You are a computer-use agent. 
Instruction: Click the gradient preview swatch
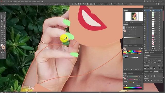click(125, 28)
